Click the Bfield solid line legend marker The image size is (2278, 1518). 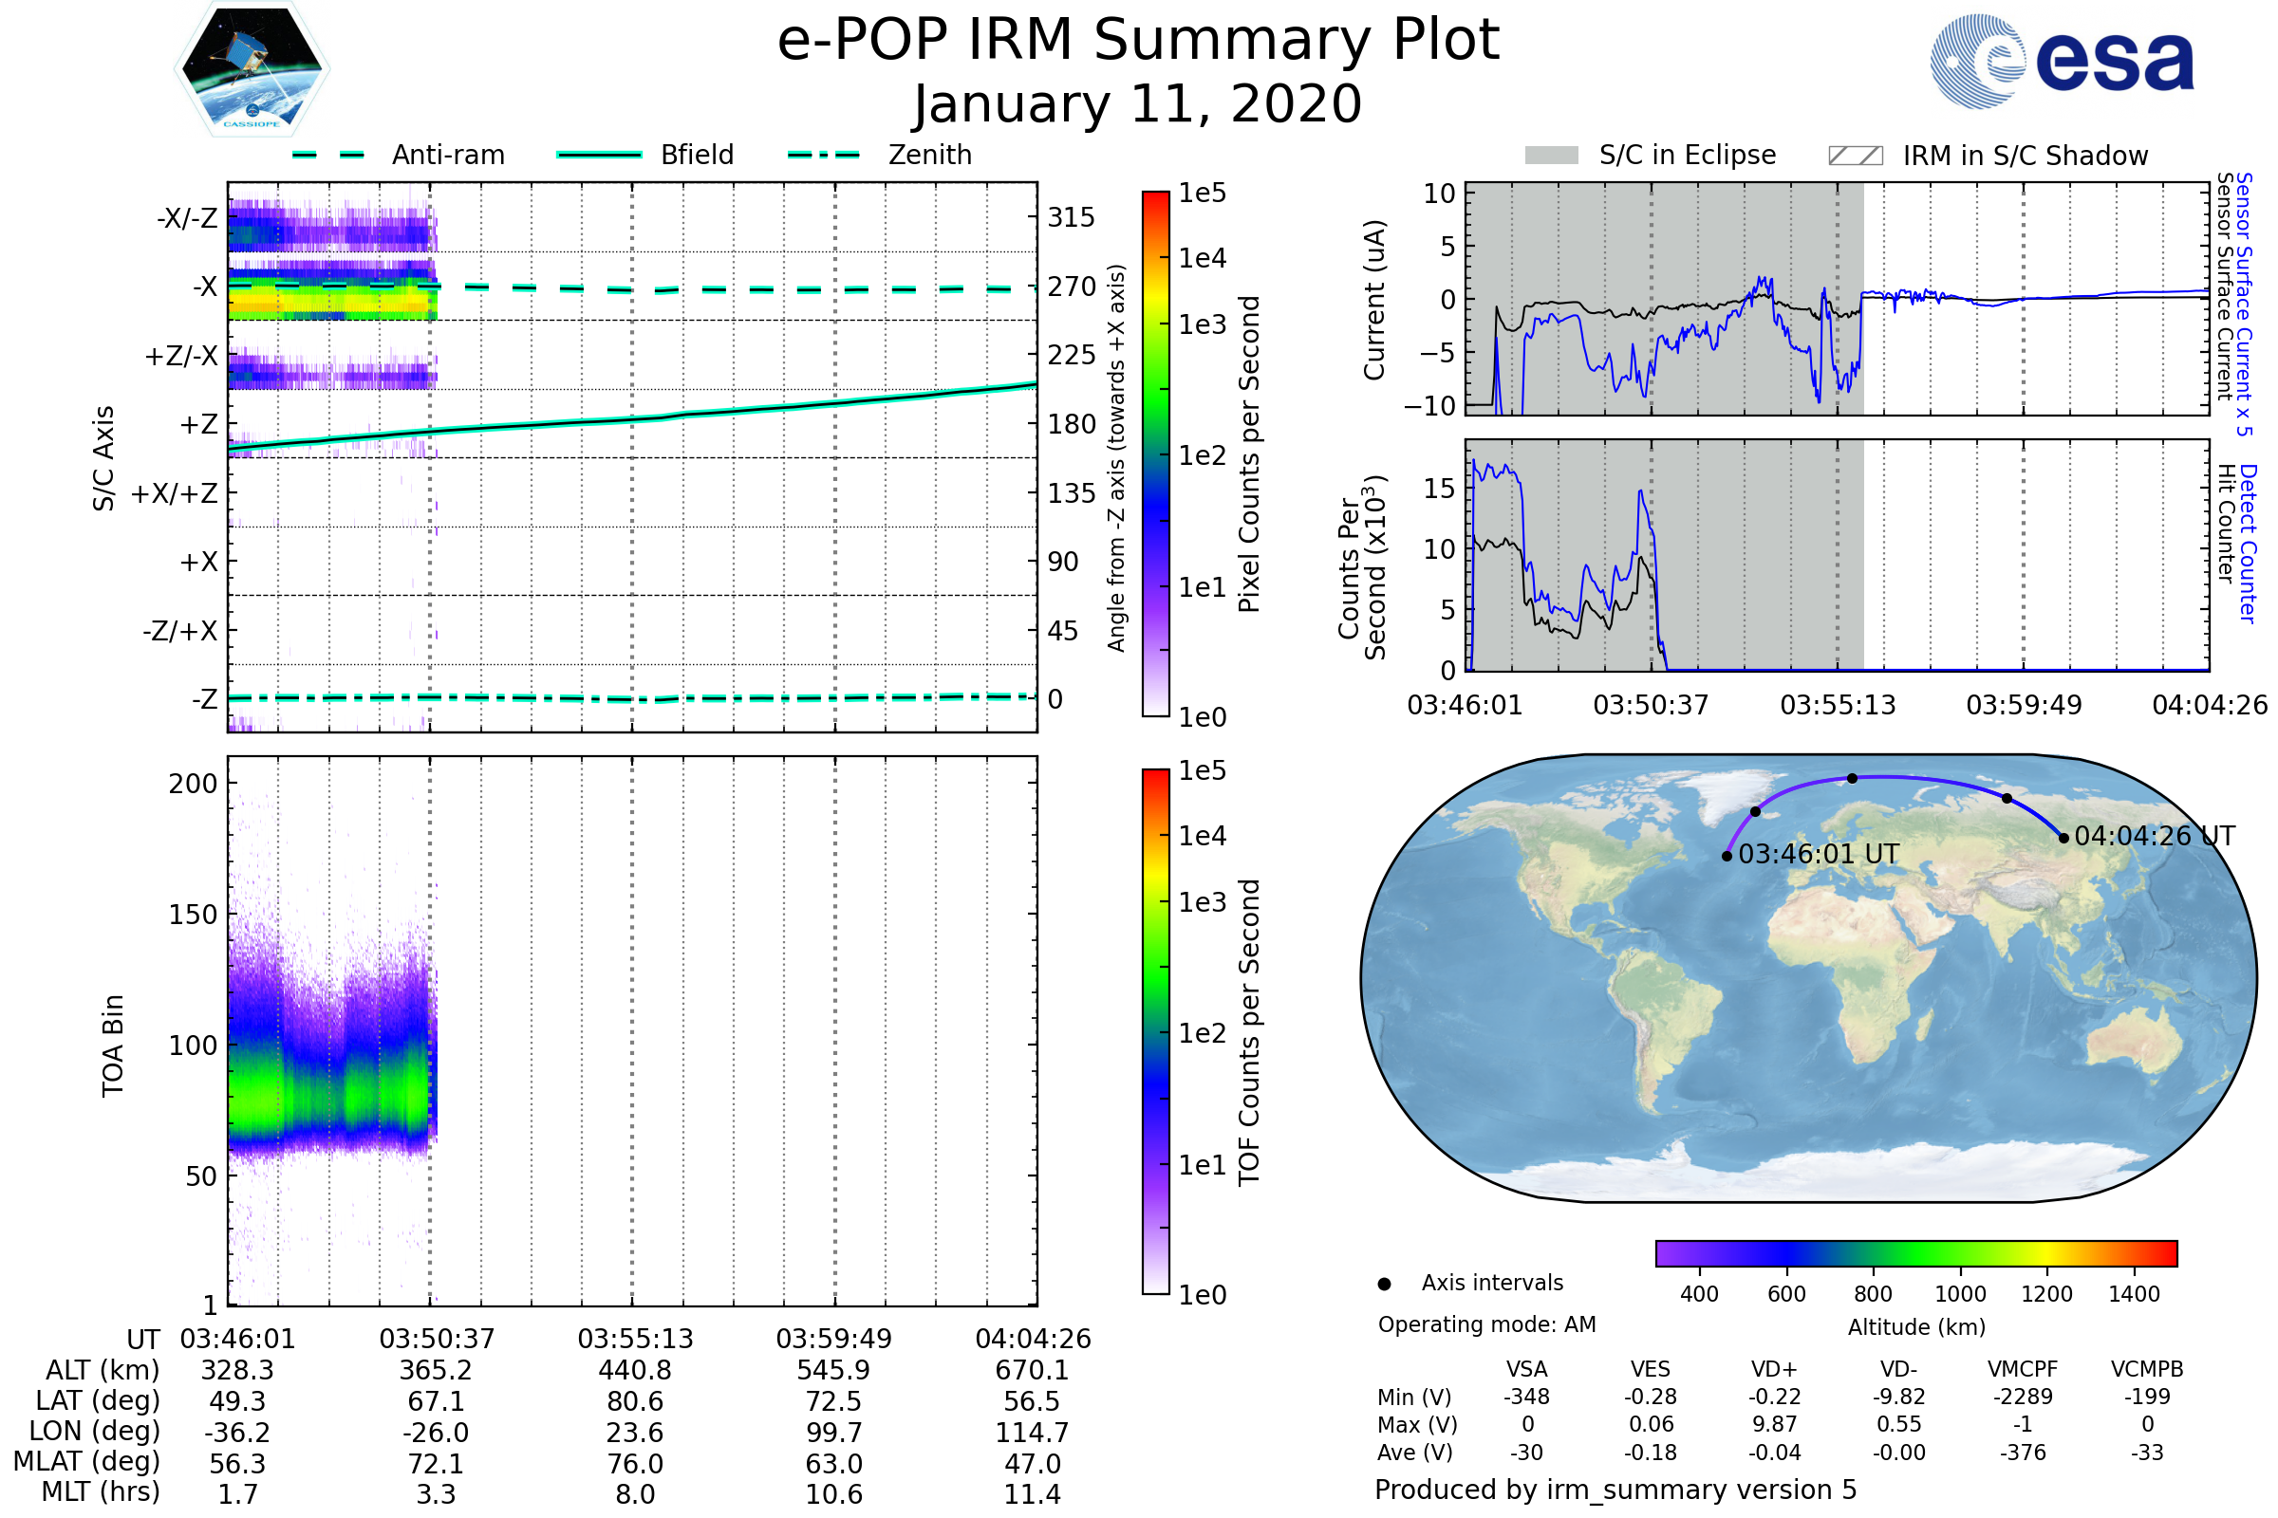point(599,155)
